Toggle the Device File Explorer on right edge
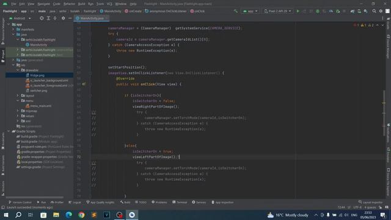The width and height of the screenshot is (391, 220). coord(389,182)
